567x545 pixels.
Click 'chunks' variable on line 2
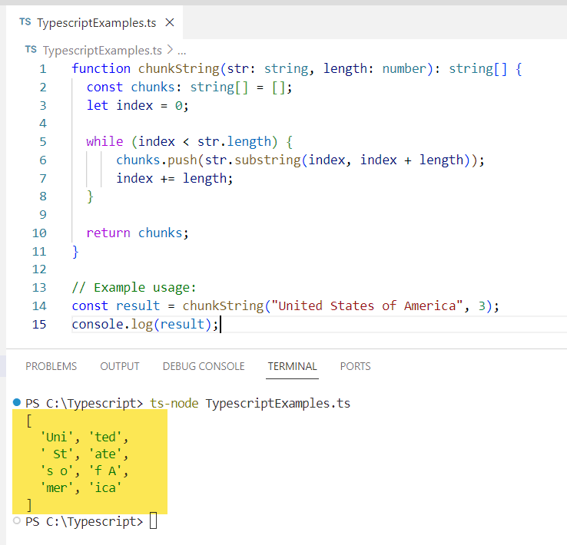point(153,87)
